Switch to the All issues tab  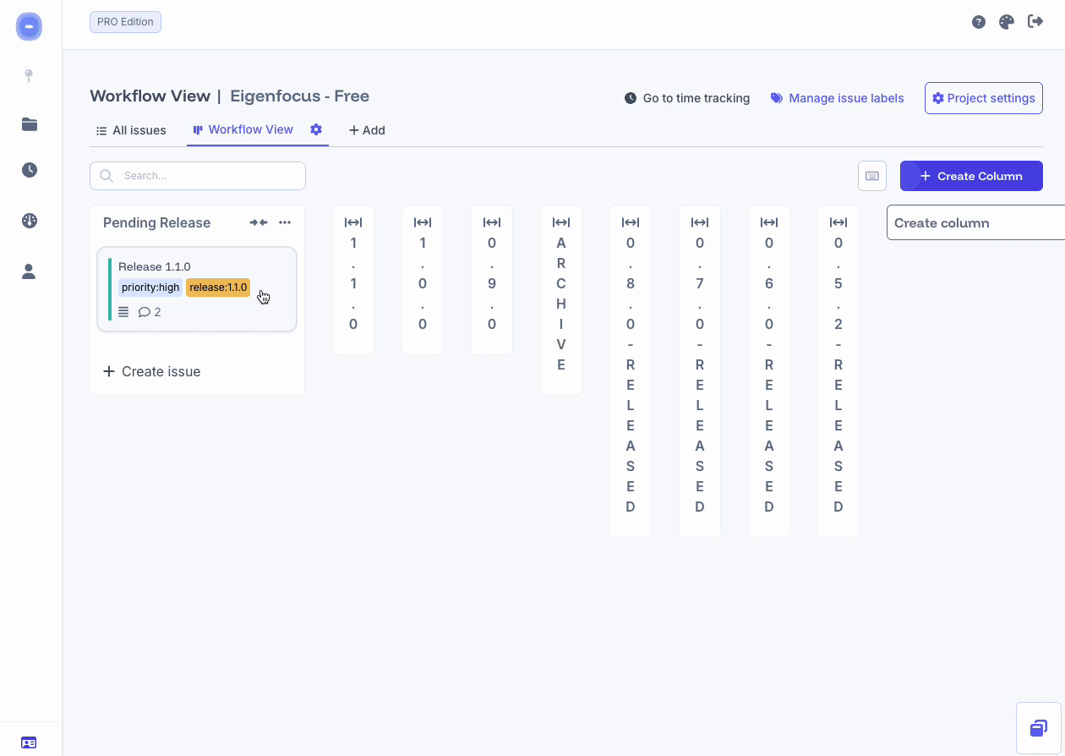pos(131,130)
